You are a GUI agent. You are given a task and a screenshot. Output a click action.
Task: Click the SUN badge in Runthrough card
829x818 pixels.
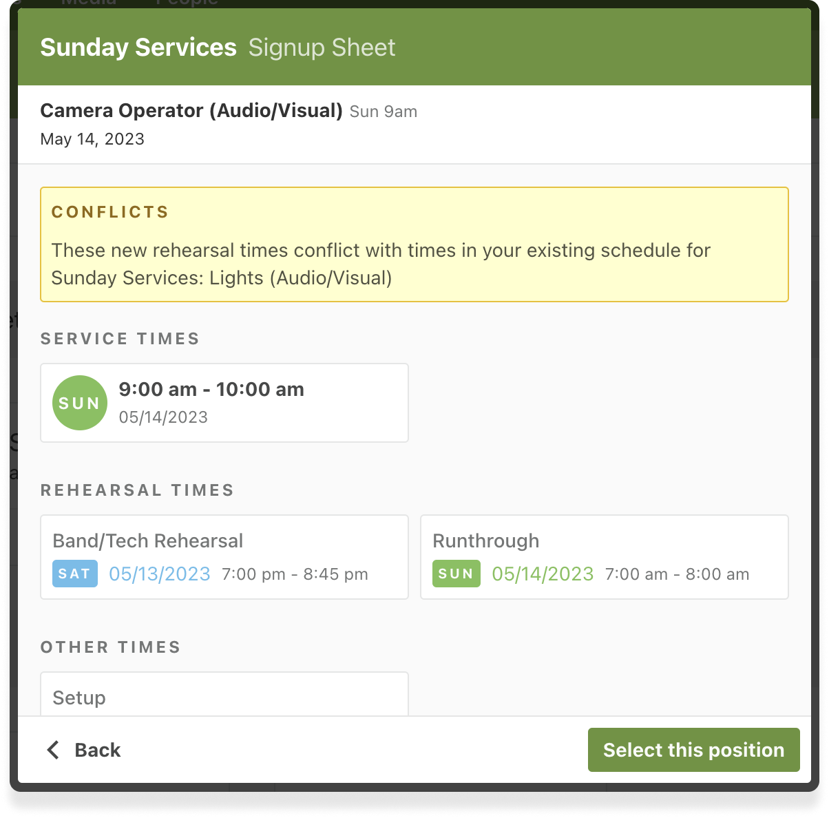(456, 574)
